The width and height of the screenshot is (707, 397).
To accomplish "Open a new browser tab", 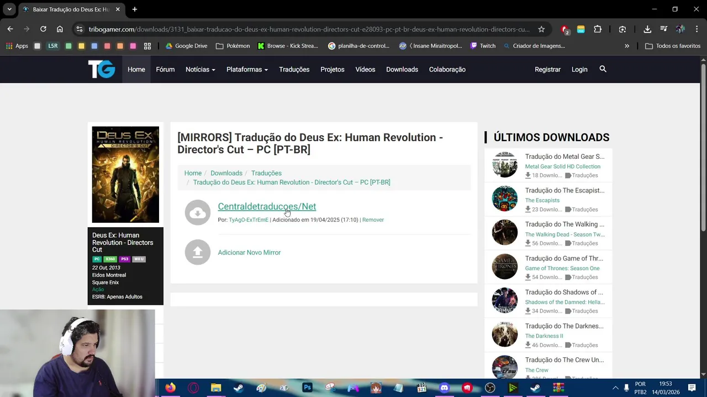I will tap(135, 9).
